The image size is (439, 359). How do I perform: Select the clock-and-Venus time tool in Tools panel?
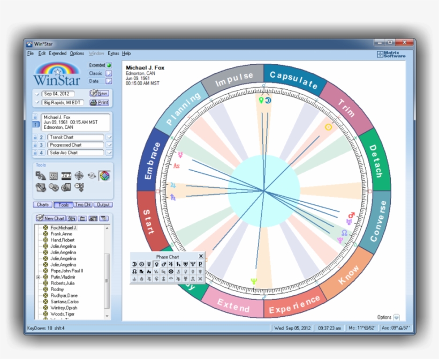[79, 186]
